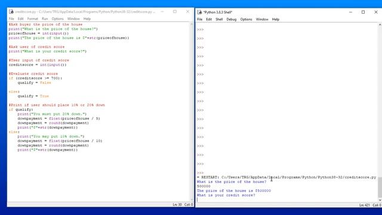The image size is (382, 215).
Task: Click shell scrollbar down arrow
Action: 380,200
